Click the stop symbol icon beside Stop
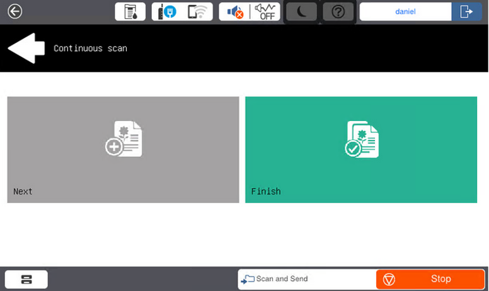 (389, 279)
